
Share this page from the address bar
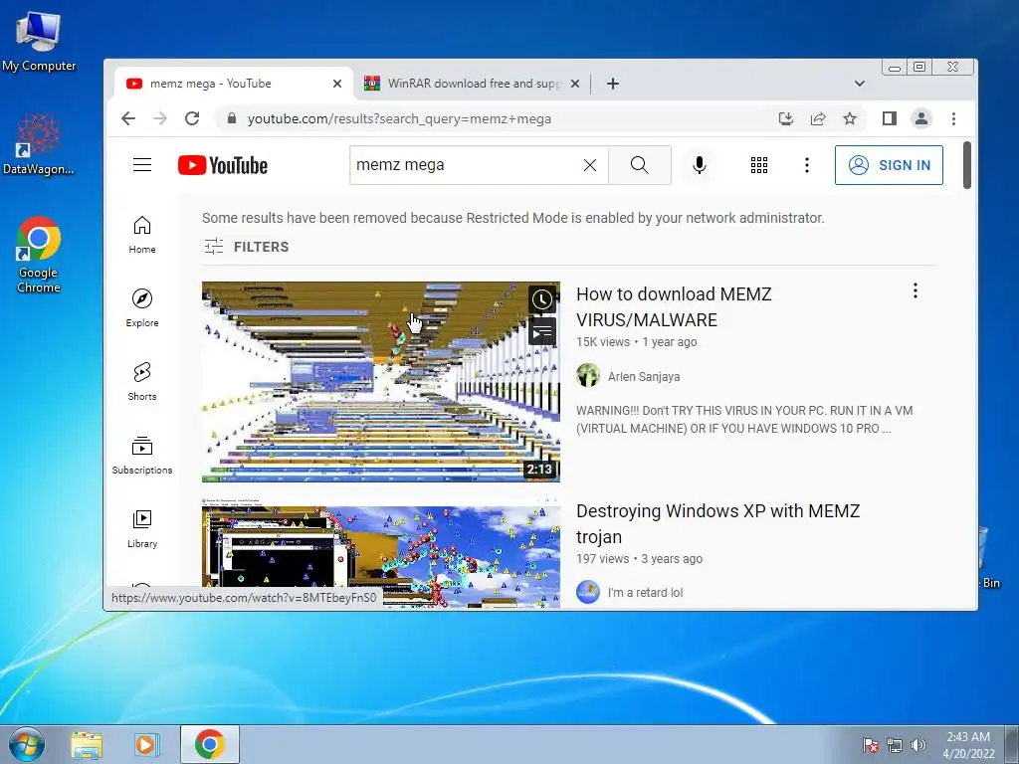click(x=818, y=118)
